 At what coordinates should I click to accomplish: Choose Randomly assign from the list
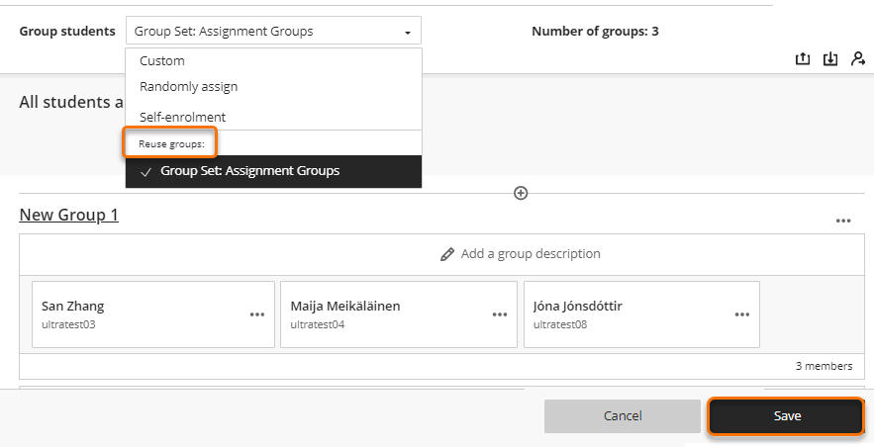[188, 86]
